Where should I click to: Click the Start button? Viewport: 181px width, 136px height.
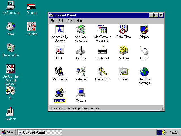[x=8, y=132]
